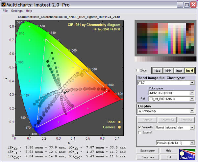Image resolution: width=198 pixels, height=162 pixels.
Task: Select the Ideal display toggle button
Action: click(157, 71)
